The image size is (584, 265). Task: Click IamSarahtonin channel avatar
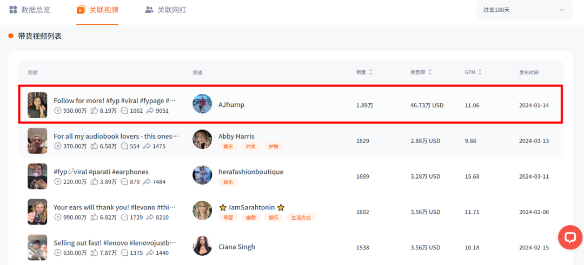[x=202, y=210]
